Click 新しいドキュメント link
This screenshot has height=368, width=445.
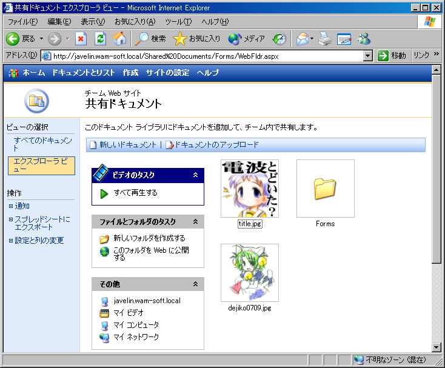pos(128,145)
